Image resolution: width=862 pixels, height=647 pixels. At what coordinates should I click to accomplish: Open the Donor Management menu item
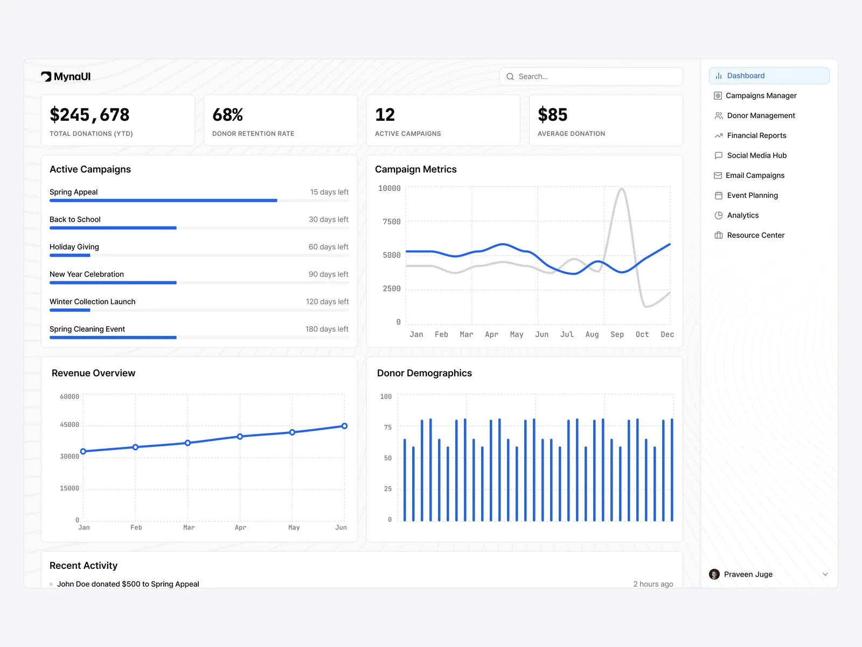pos(761,116)
